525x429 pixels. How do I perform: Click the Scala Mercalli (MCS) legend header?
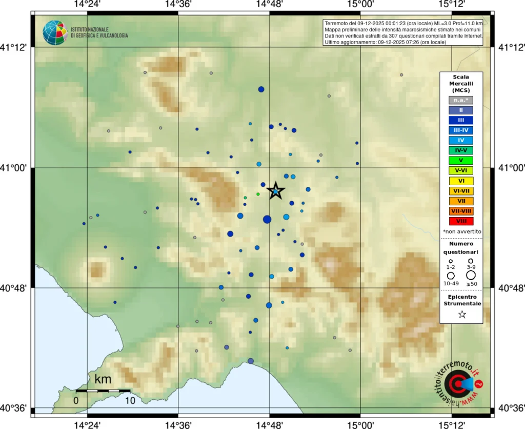coord(461,83)
